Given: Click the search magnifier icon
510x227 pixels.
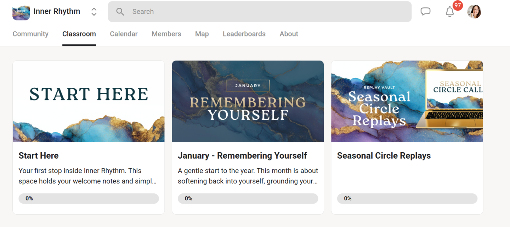Looking at the screenshot, I should coord(120,12).
